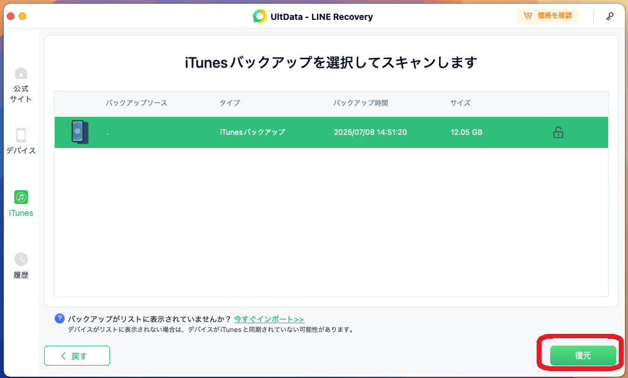
Task: Click the yellow minimize window button
Action: 22,16
